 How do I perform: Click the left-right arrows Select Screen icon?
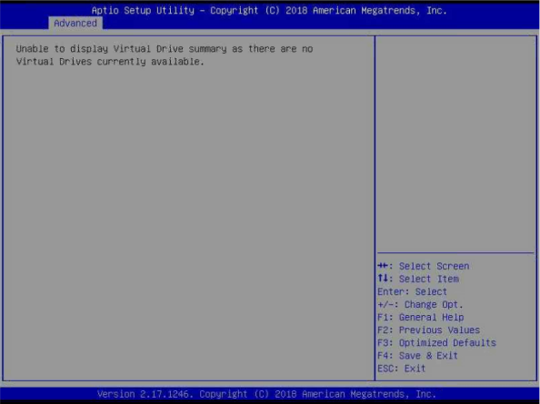tap(383, 266)
